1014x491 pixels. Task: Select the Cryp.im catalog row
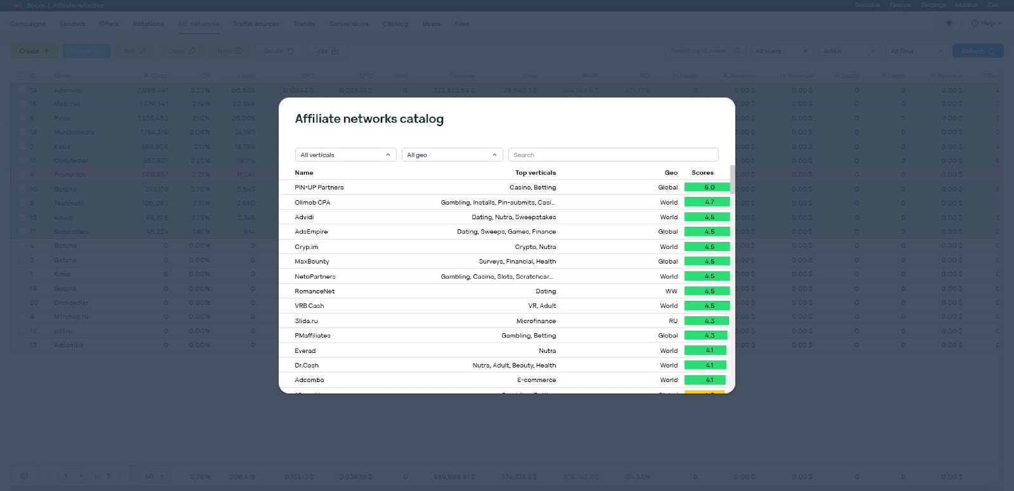[x=504, y=246]
